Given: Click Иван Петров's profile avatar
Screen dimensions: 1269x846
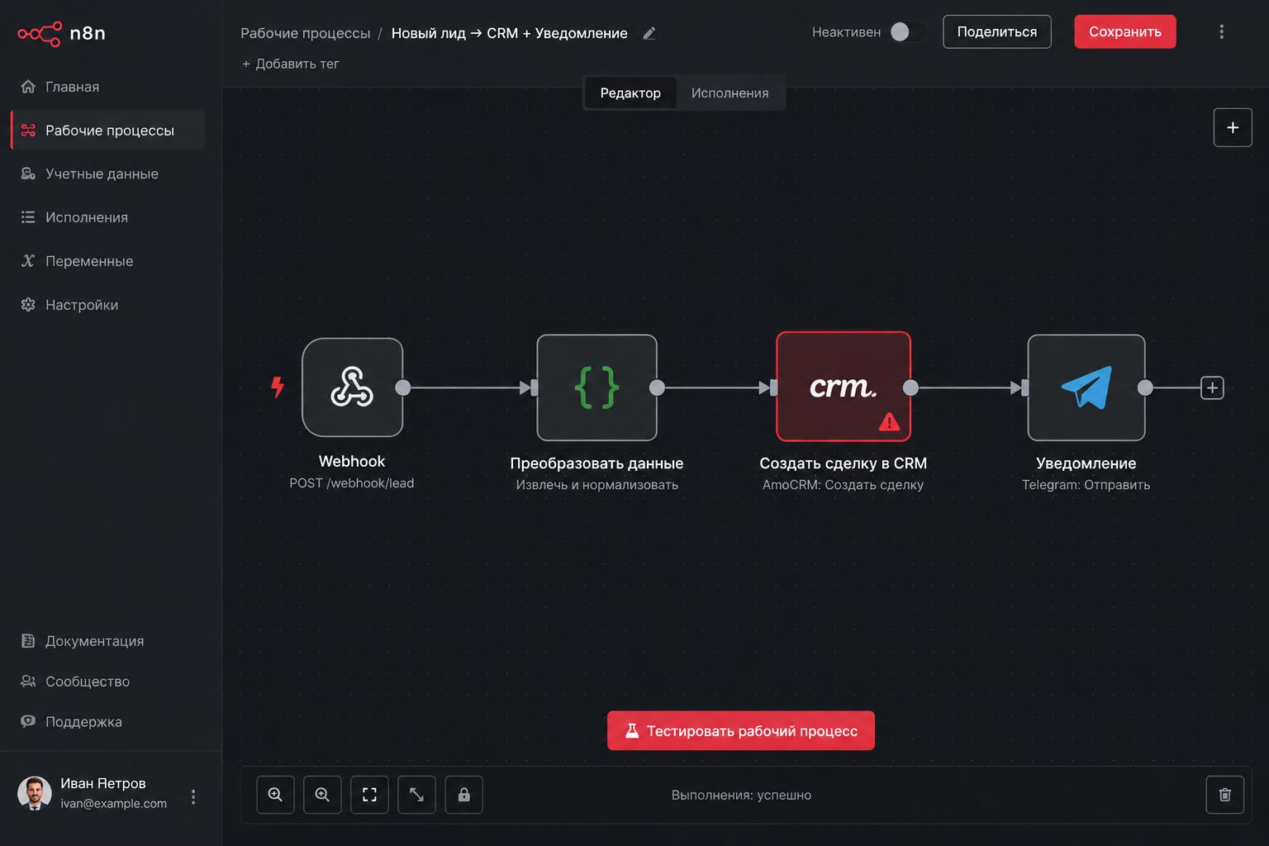Looking at the screenshot, I should tap(35, 793).
